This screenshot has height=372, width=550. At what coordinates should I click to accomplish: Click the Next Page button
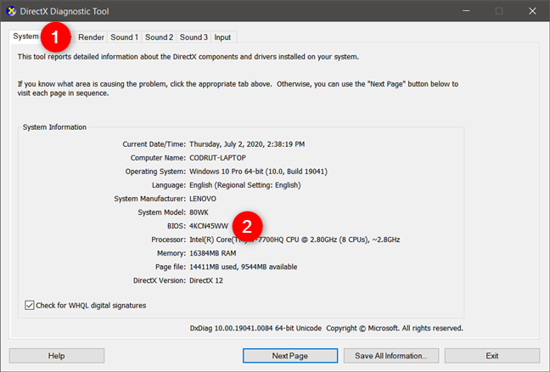(x=290, y=356)
